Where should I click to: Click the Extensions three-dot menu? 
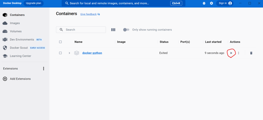[x=44, y=68]
